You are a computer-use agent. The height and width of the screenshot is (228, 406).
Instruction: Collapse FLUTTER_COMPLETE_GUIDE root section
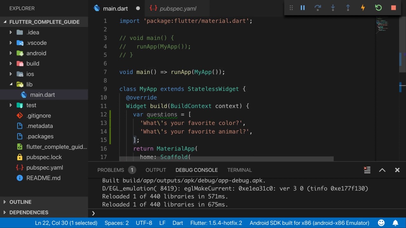coord(44,22)
